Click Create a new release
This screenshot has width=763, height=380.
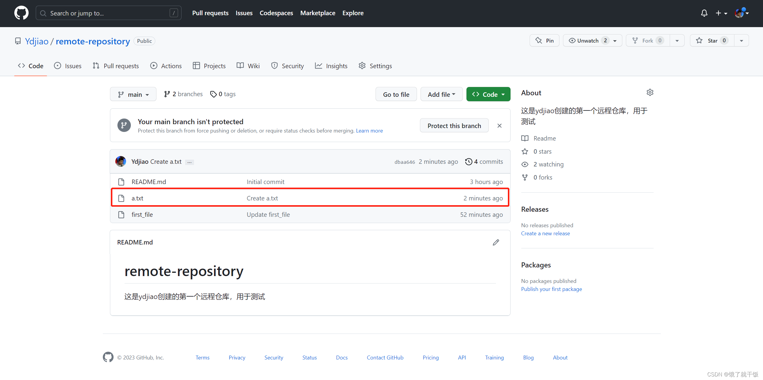point(545,233)
